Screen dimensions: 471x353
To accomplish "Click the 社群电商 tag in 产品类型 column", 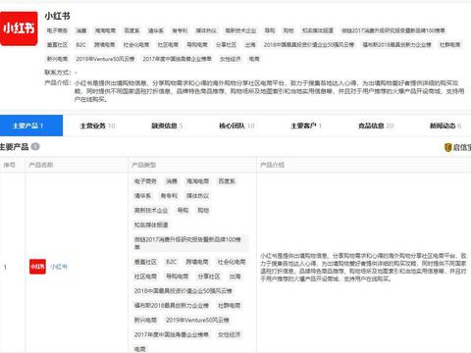I will click(230, 305).
